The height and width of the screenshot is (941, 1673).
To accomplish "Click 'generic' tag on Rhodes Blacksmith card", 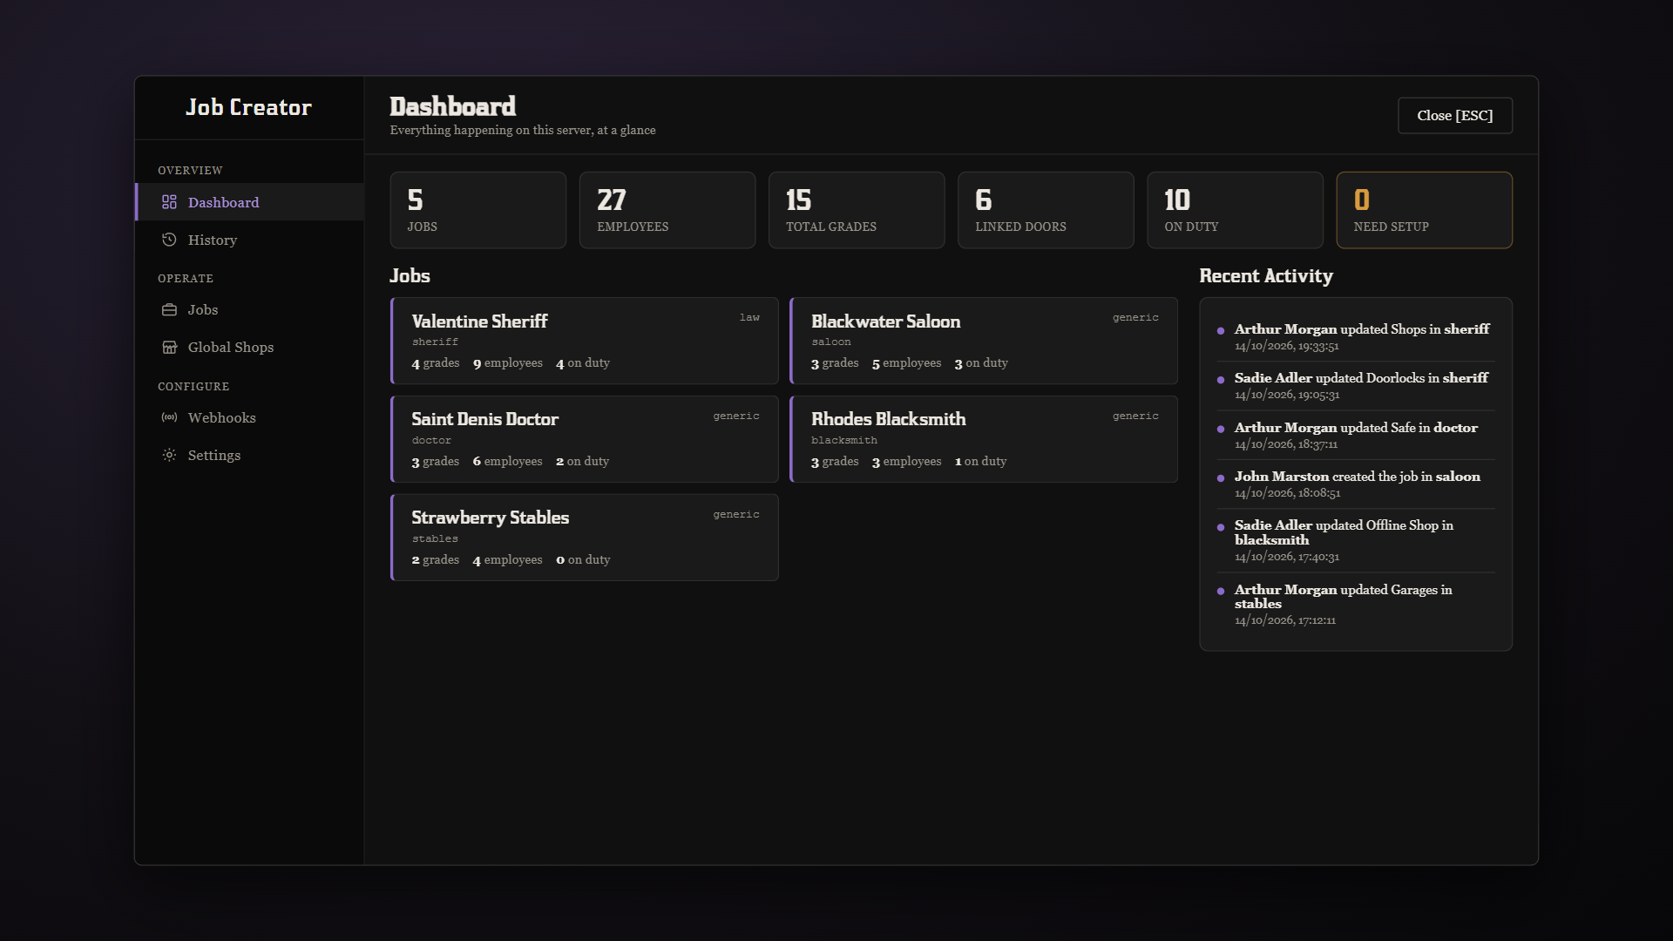I will (x=1135, y=416).
